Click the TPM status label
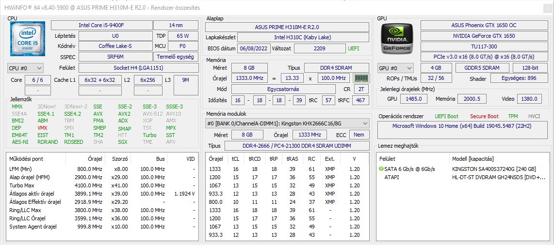This screenshot has height=245, width=554. click(513, 116)
